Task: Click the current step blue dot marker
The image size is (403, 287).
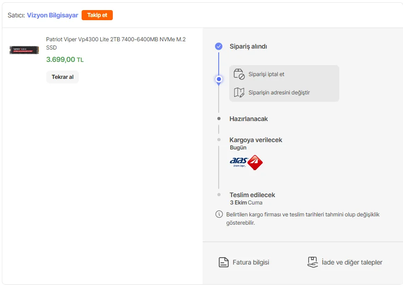Action: (x=219, y=79)
